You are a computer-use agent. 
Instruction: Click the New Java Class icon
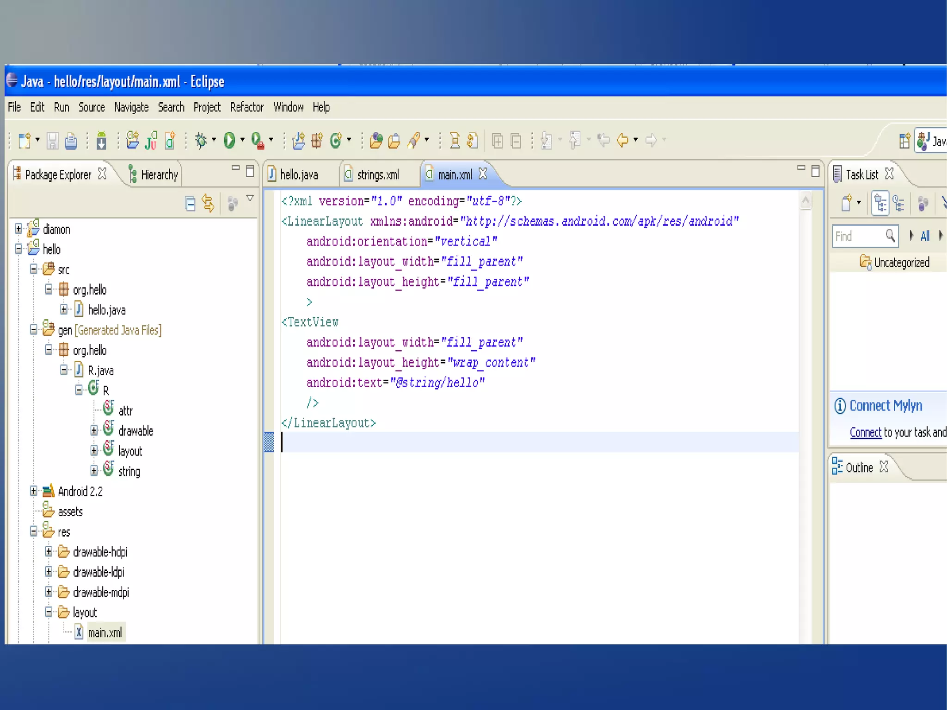point(336,140)
